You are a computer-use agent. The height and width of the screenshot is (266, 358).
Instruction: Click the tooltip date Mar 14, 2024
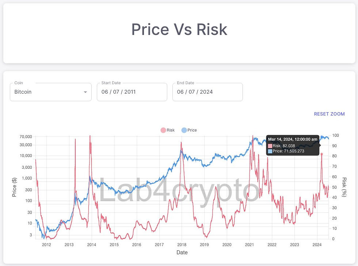tap(293, 139)
